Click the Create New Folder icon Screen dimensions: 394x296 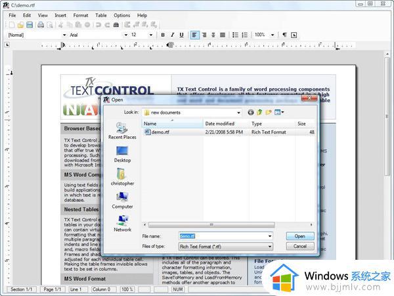point(269,112)
